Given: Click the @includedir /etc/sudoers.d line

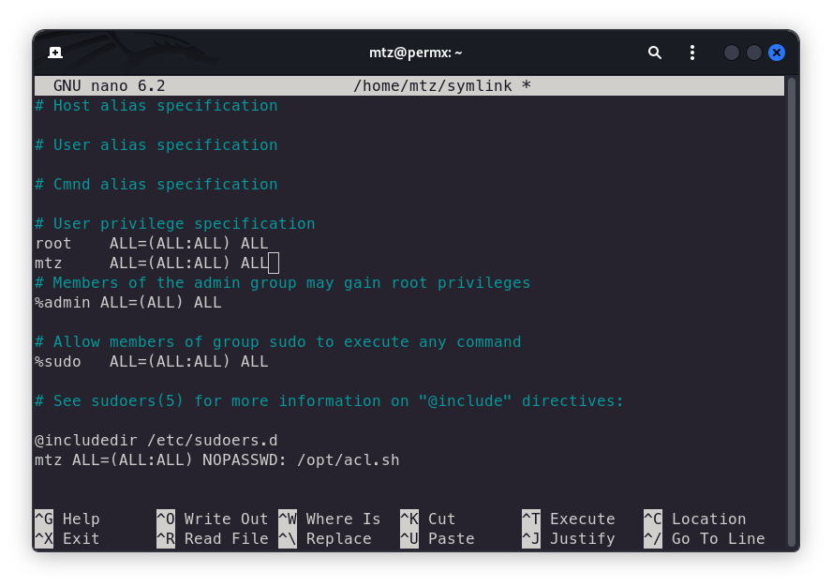Looking at the screenshot, I should pyautogui.click(x=156, y=440).
